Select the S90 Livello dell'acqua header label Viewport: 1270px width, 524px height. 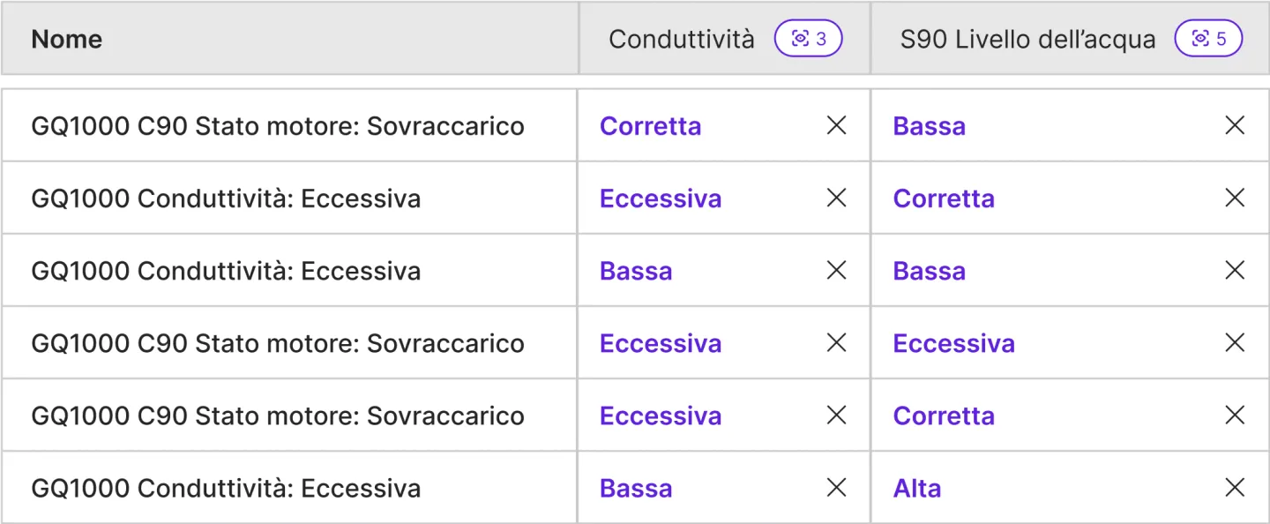click(x=1027, y=39)
